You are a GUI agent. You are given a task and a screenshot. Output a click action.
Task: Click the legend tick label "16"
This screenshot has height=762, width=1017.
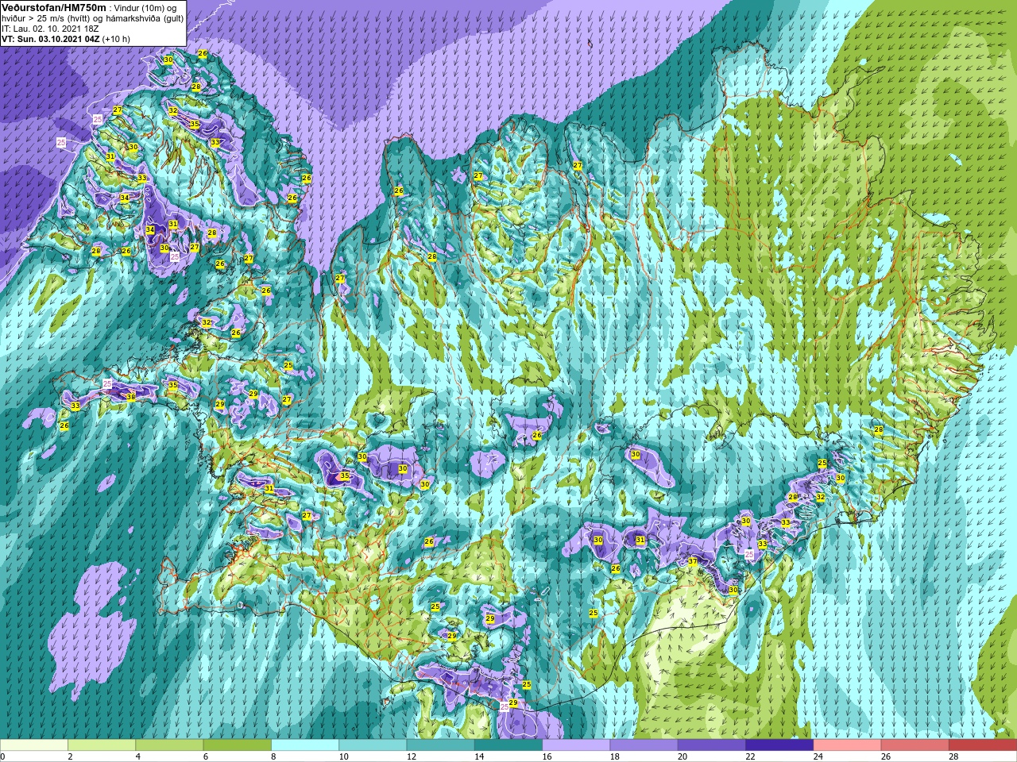pyautogui.click(x=547, y=756)
